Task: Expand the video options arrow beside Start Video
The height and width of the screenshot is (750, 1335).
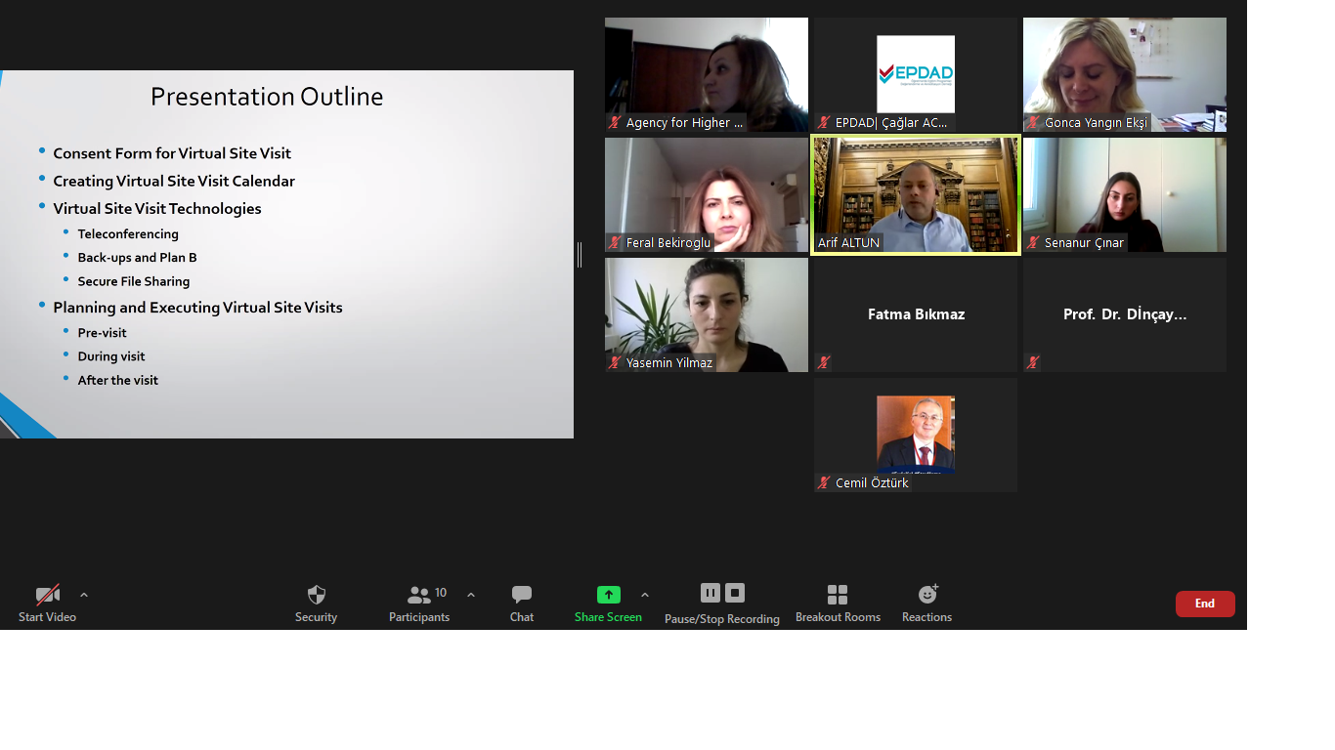Action: (x=84, y=595)
